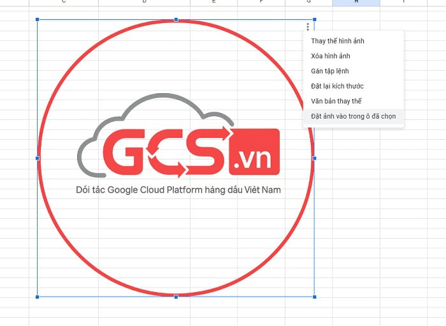Screen dimensions: 446x326
Task: Select the right-middle image resize handle
Action: pos(314,158)
